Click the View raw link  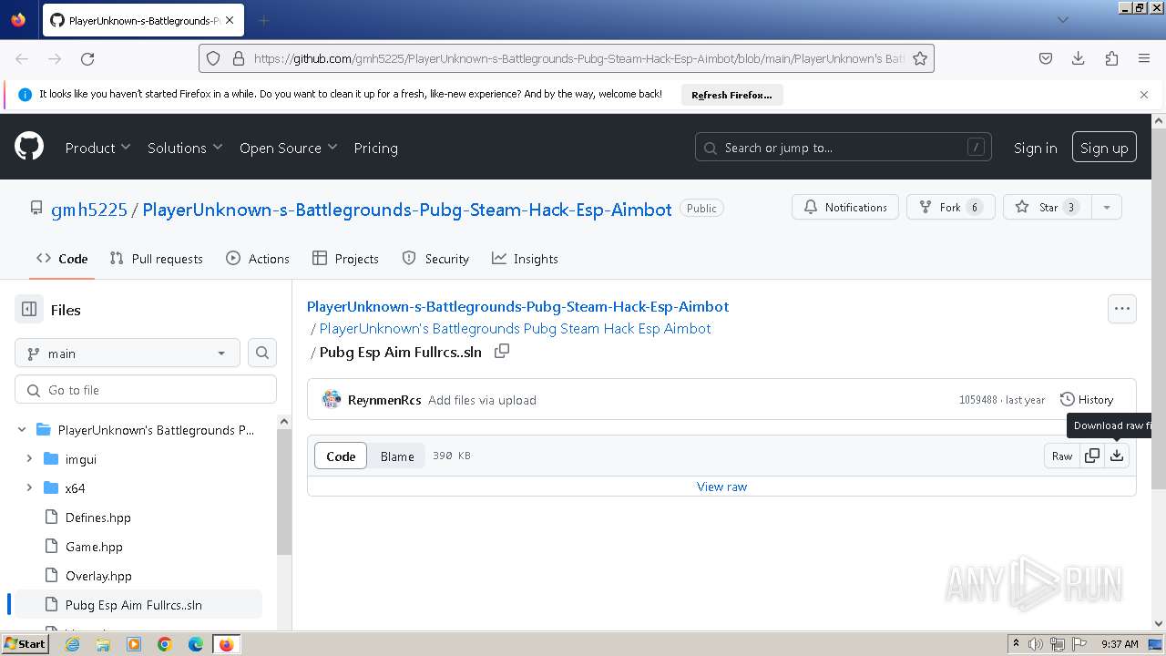coord(721,487)
